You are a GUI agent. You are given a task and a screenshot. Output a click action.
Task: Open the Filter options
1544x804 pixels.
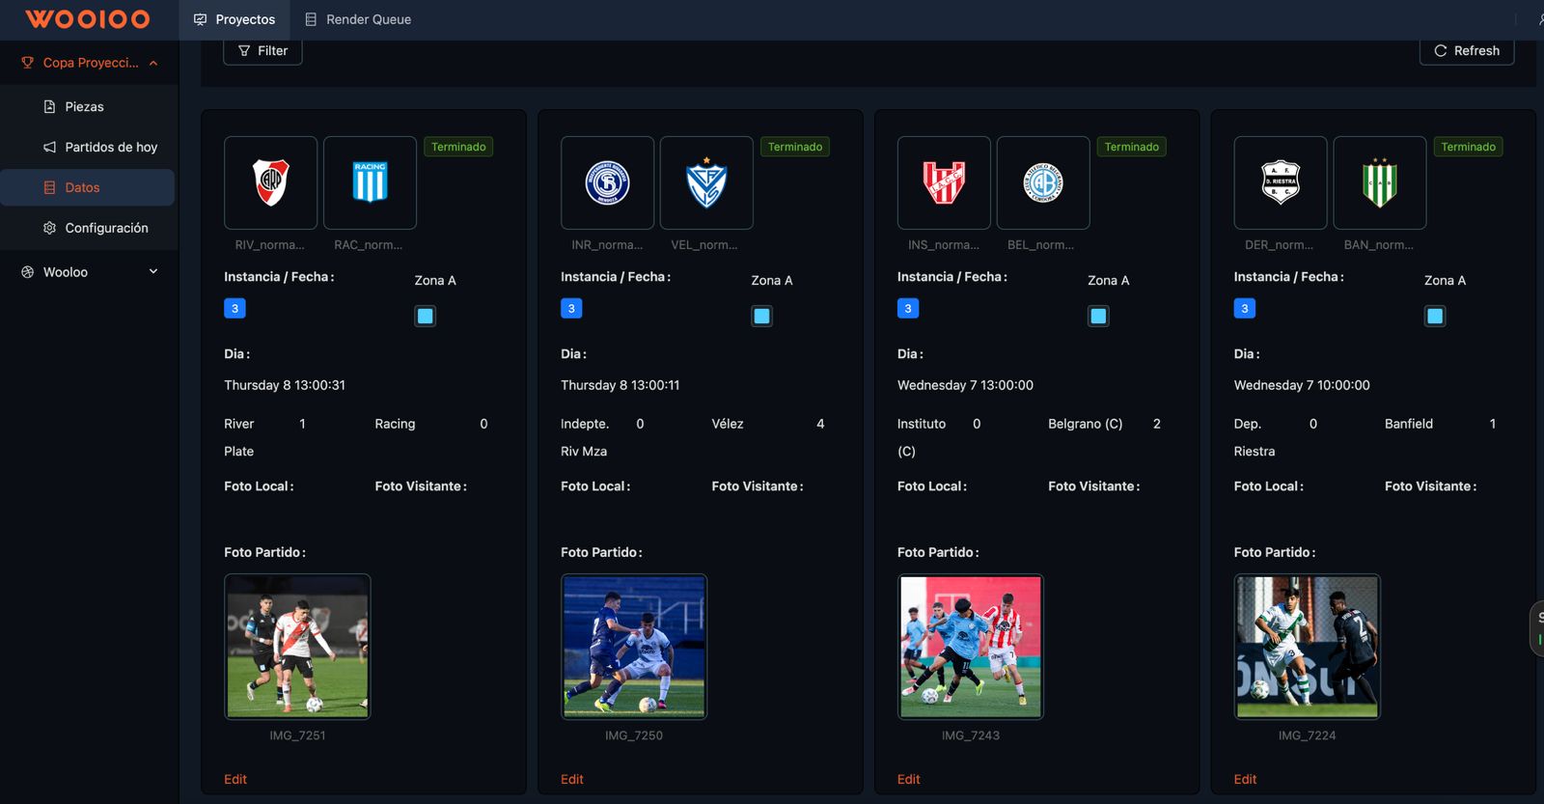(x=262, y=51)
